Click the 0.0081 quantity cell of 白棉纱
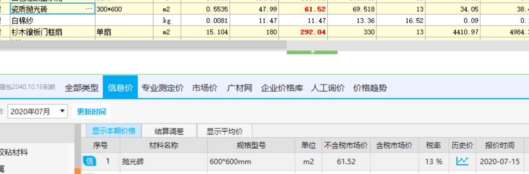This screenshot has height=174, width=529. pos(206,21)
